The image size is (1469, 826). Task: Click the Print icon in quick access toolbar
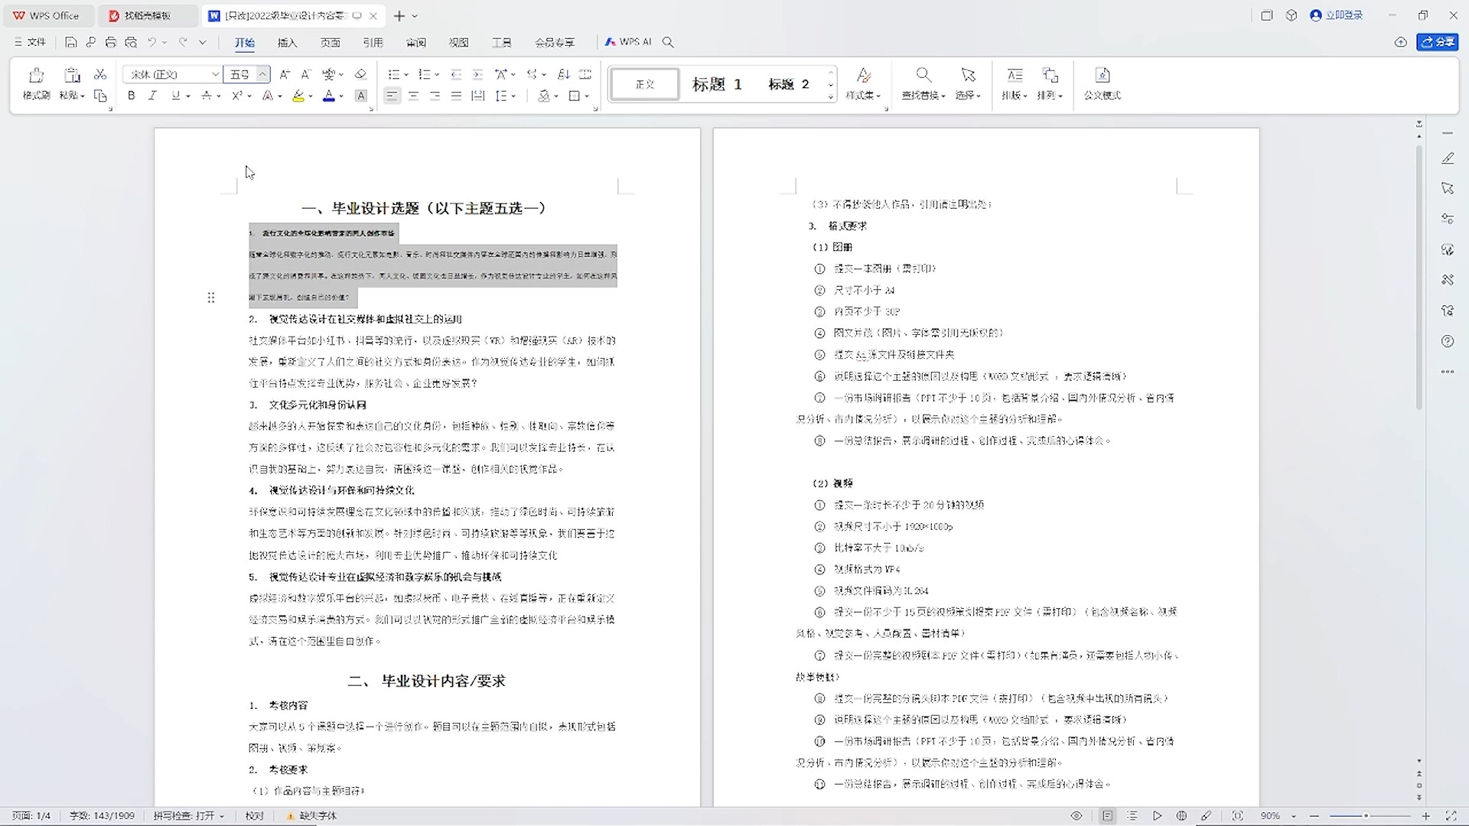pyautogui.click(x=111, y=42)
